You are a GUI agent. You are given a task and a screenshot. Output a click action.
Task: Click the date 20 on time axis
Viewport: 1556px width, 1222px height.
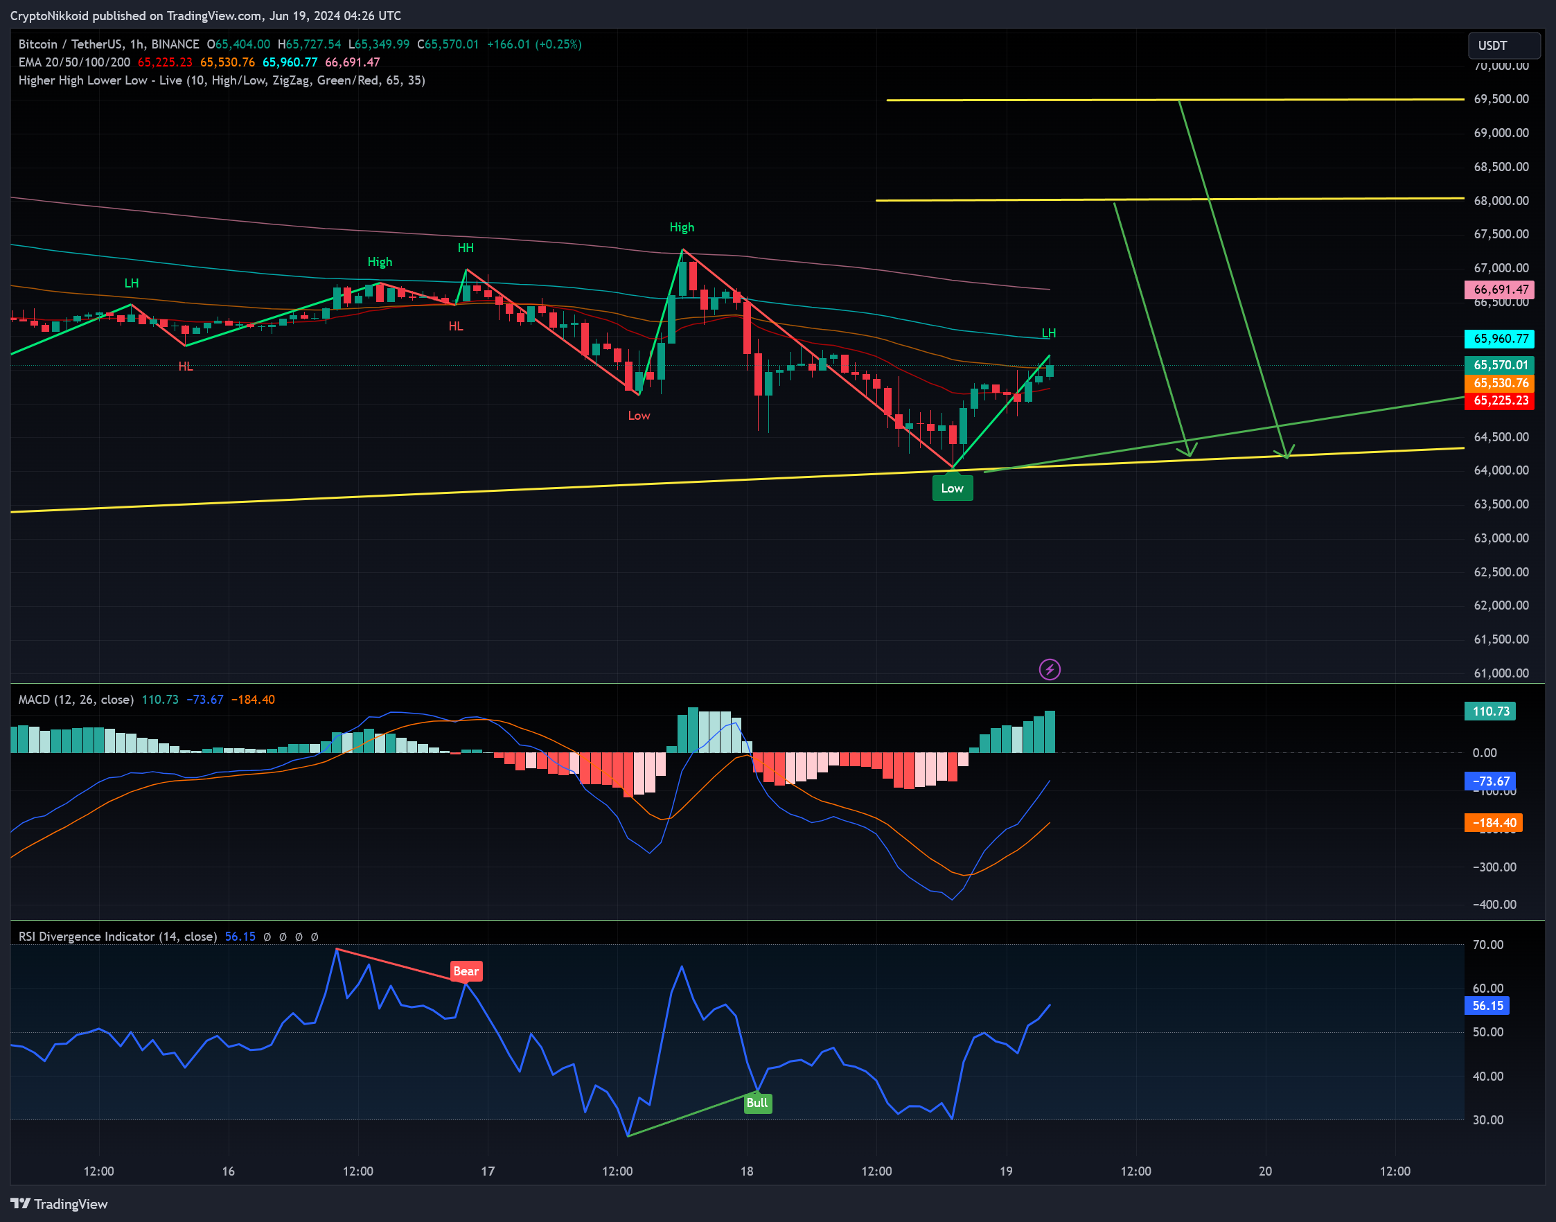tap(1266, 1171)
